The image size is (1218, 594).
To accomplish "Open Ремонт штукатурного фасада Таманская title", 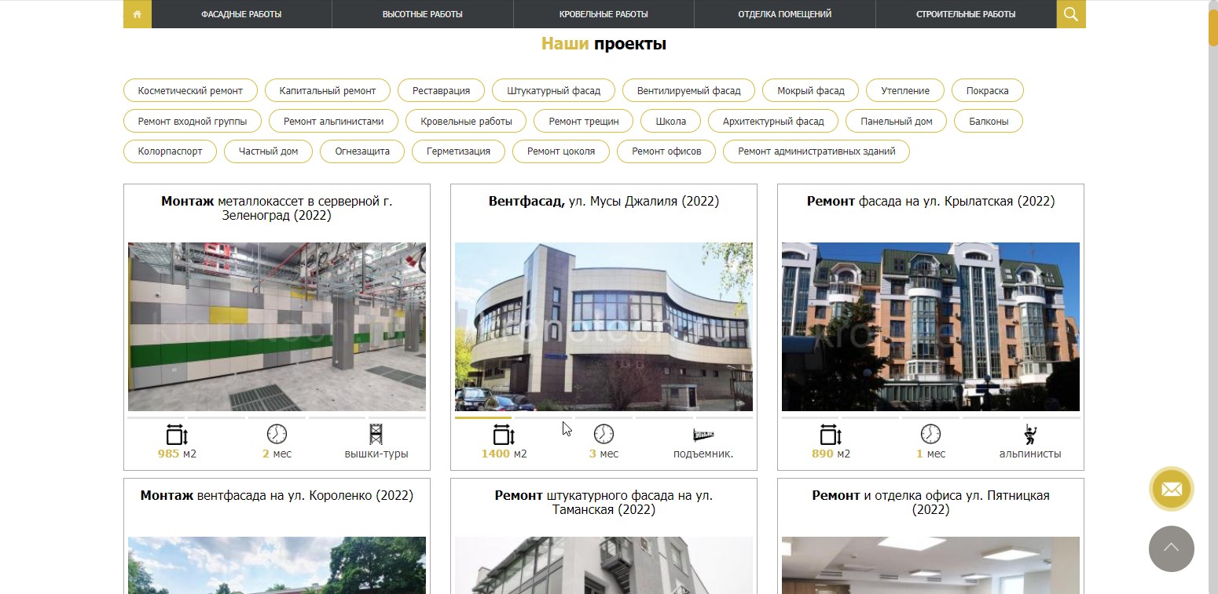I will [x=603, y=502].
